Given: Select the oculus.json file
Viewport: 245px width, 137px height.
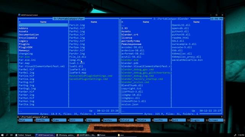Looking at the screenshot, I should 130,104.
